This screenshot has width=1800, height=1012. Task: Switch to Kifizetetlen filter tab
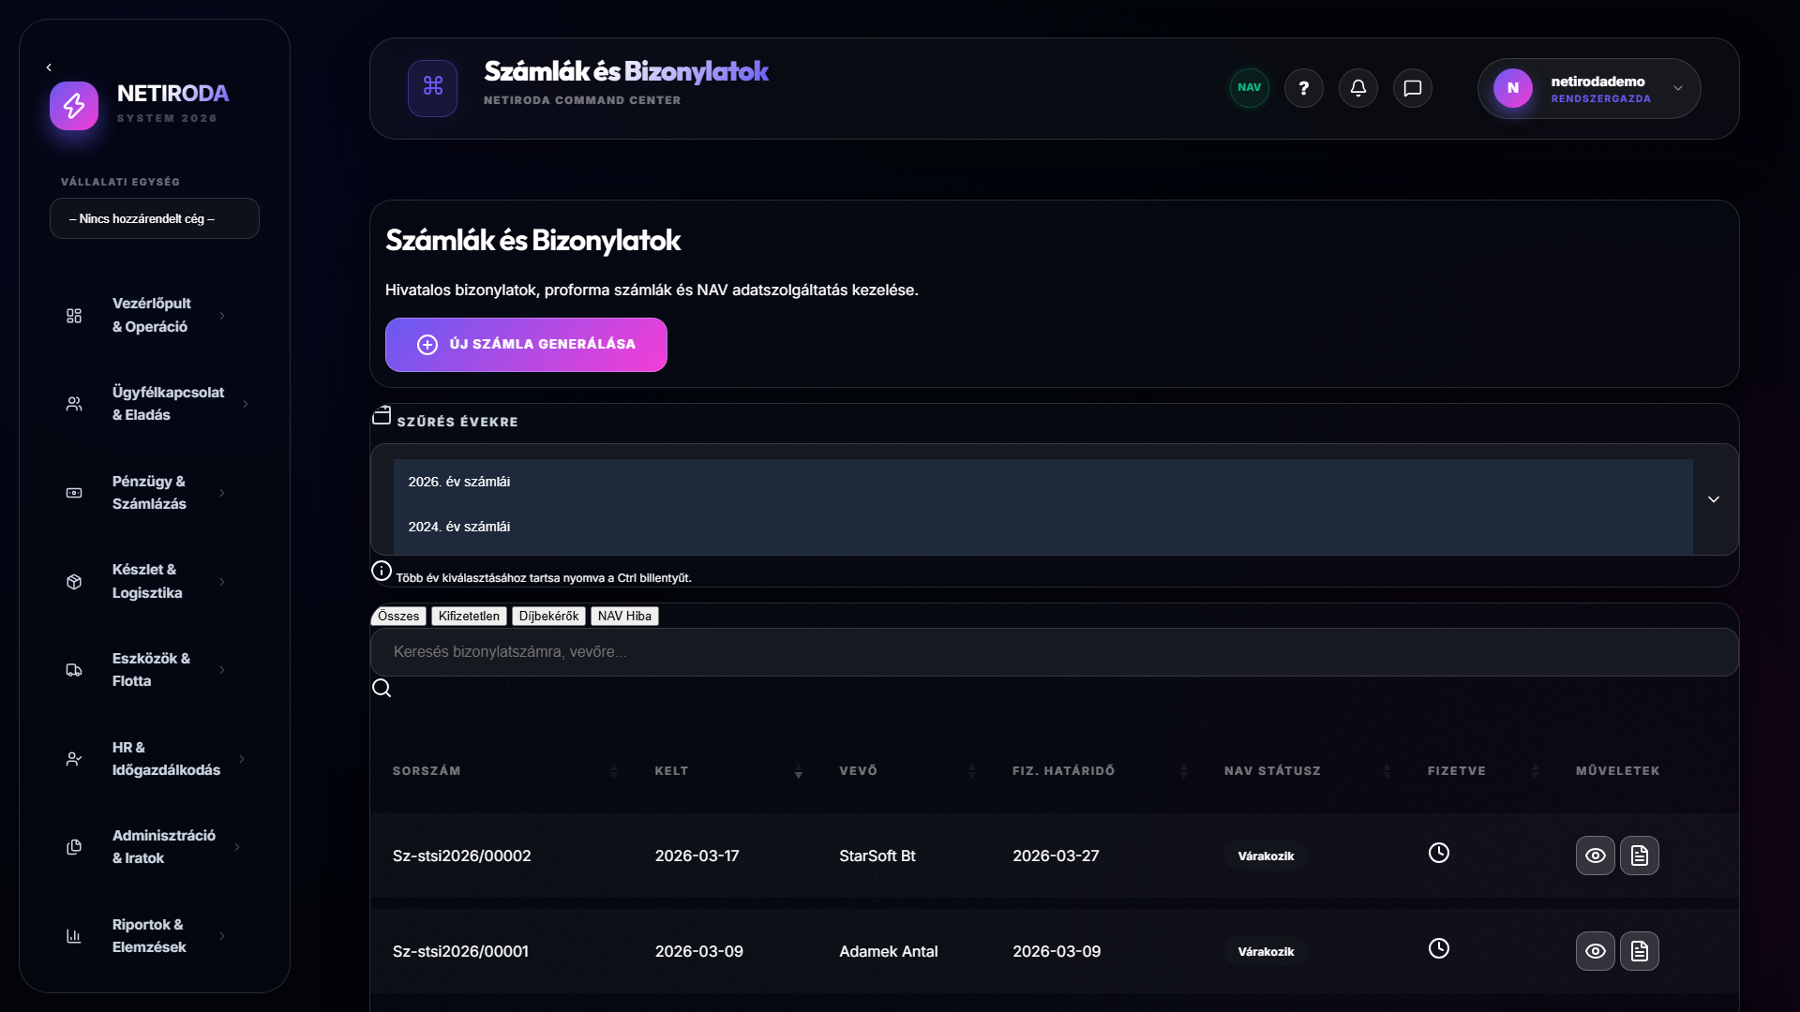pyautogui.click(x=469, y=616)
